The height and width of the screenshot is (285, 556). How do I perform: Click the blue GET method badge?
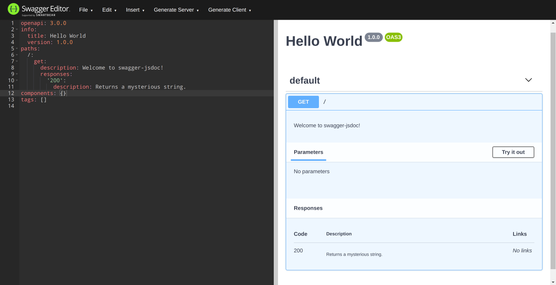pyautogui.click(x=303, y=102)
